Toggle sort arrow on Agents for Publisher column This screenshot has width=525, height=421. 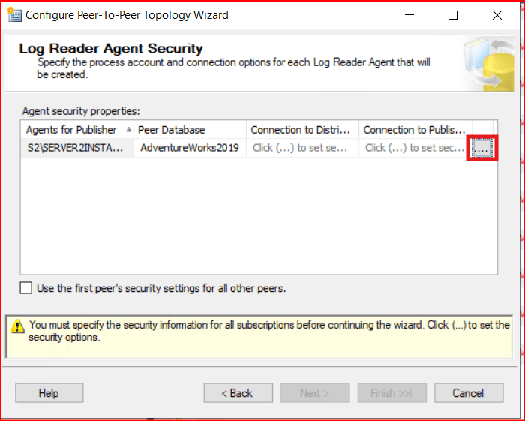tap(128, 130)
